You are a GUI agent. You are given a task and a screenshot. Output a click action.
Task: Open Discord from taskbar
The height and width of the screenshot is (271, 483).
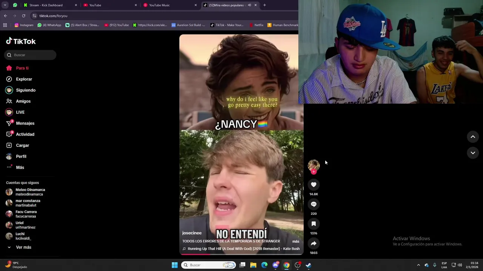(275, 265)
